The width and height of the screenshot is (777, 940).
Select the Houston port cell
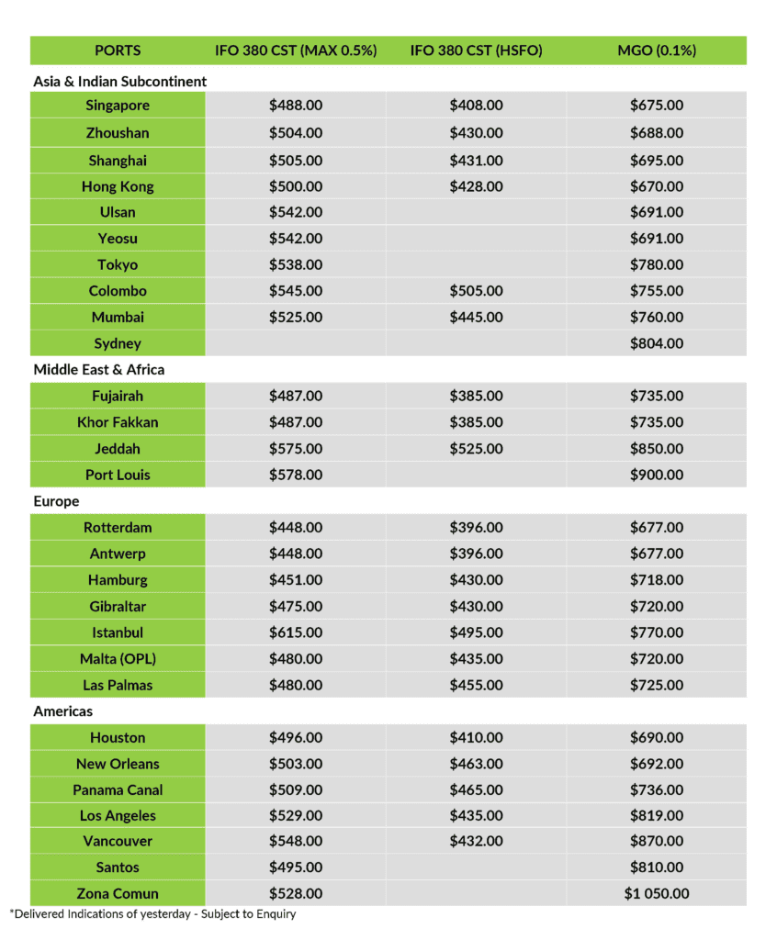118,737
